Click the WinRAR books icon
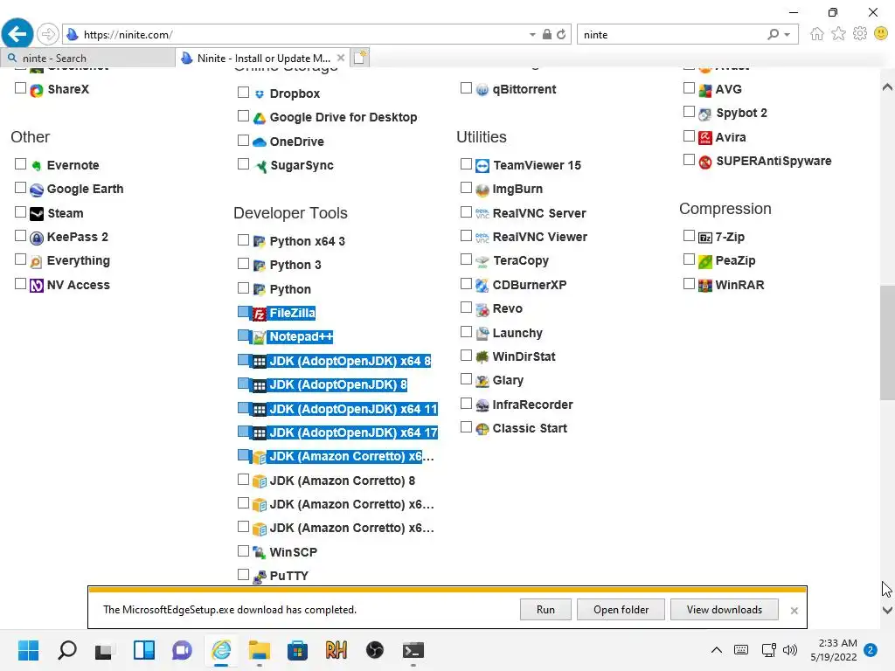The image size is (895, 671). [705, 286]
